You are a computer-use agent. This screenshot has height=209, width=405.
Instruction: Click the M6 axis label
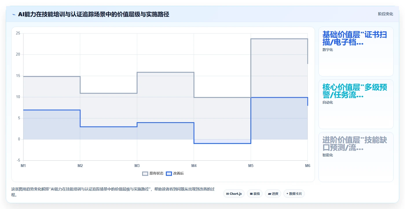(x=308, y=166)
